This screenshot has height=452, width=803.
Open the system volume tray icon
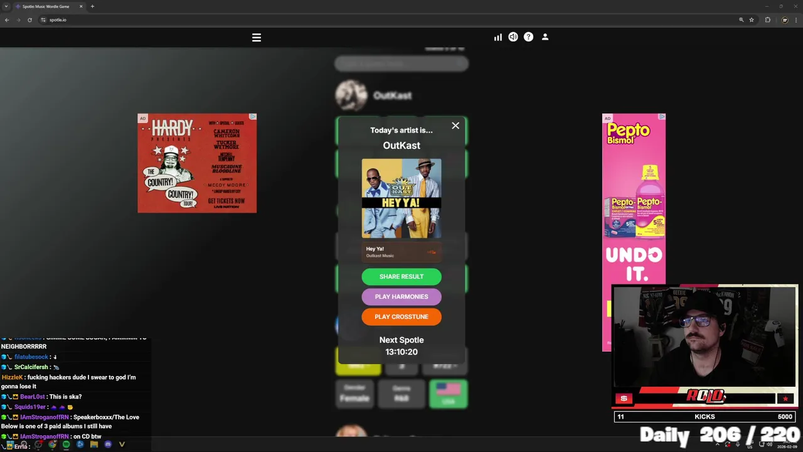770,444
